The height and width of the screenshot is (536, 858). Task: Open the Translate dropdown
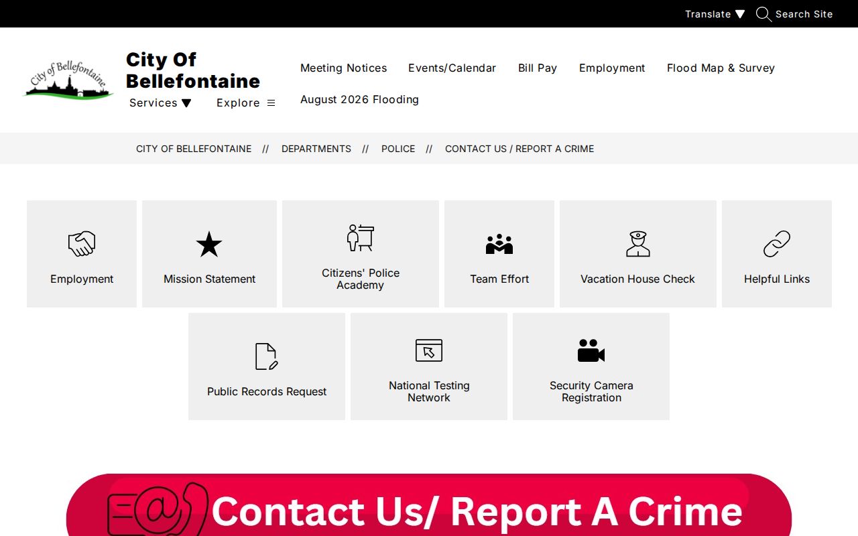[x=715, y=14]
